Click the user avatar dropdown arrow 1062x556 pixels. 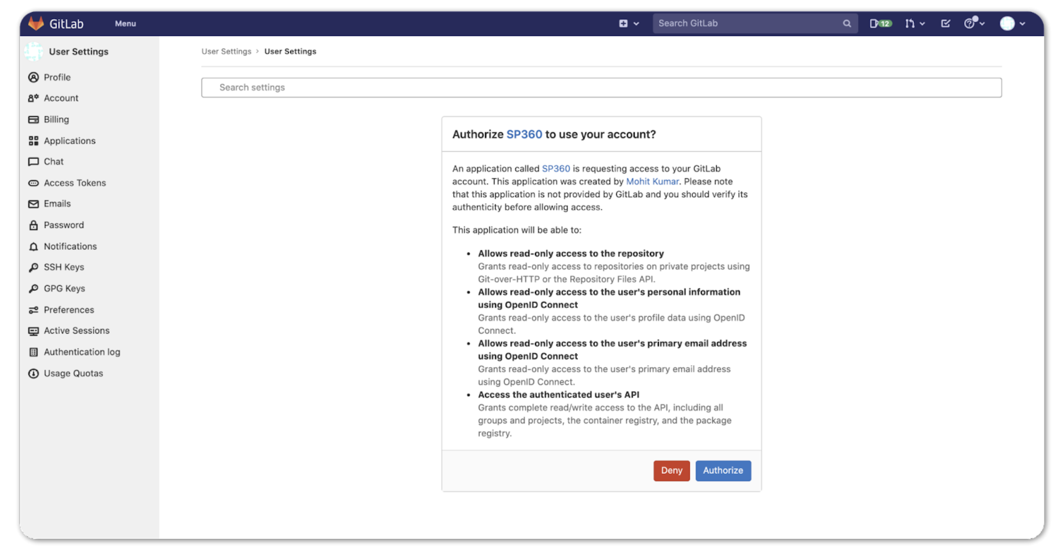click(x=1023, y=23)
